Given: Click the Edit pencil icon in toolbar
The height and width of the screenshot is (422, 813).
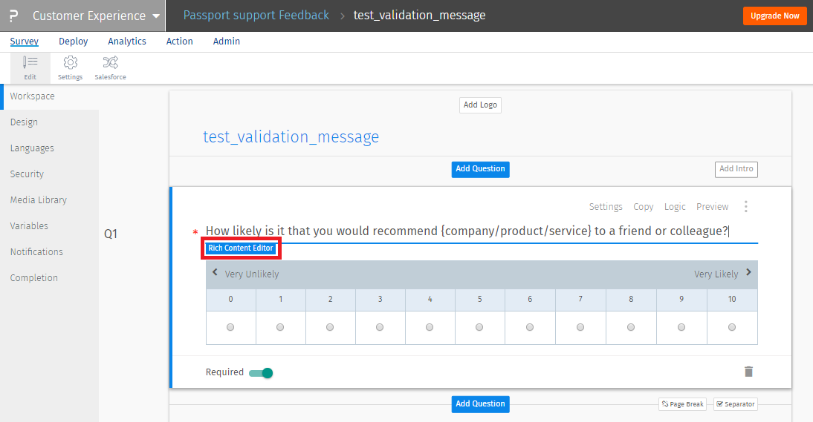Looking at the screenshot, I should (x=30, y=62).
